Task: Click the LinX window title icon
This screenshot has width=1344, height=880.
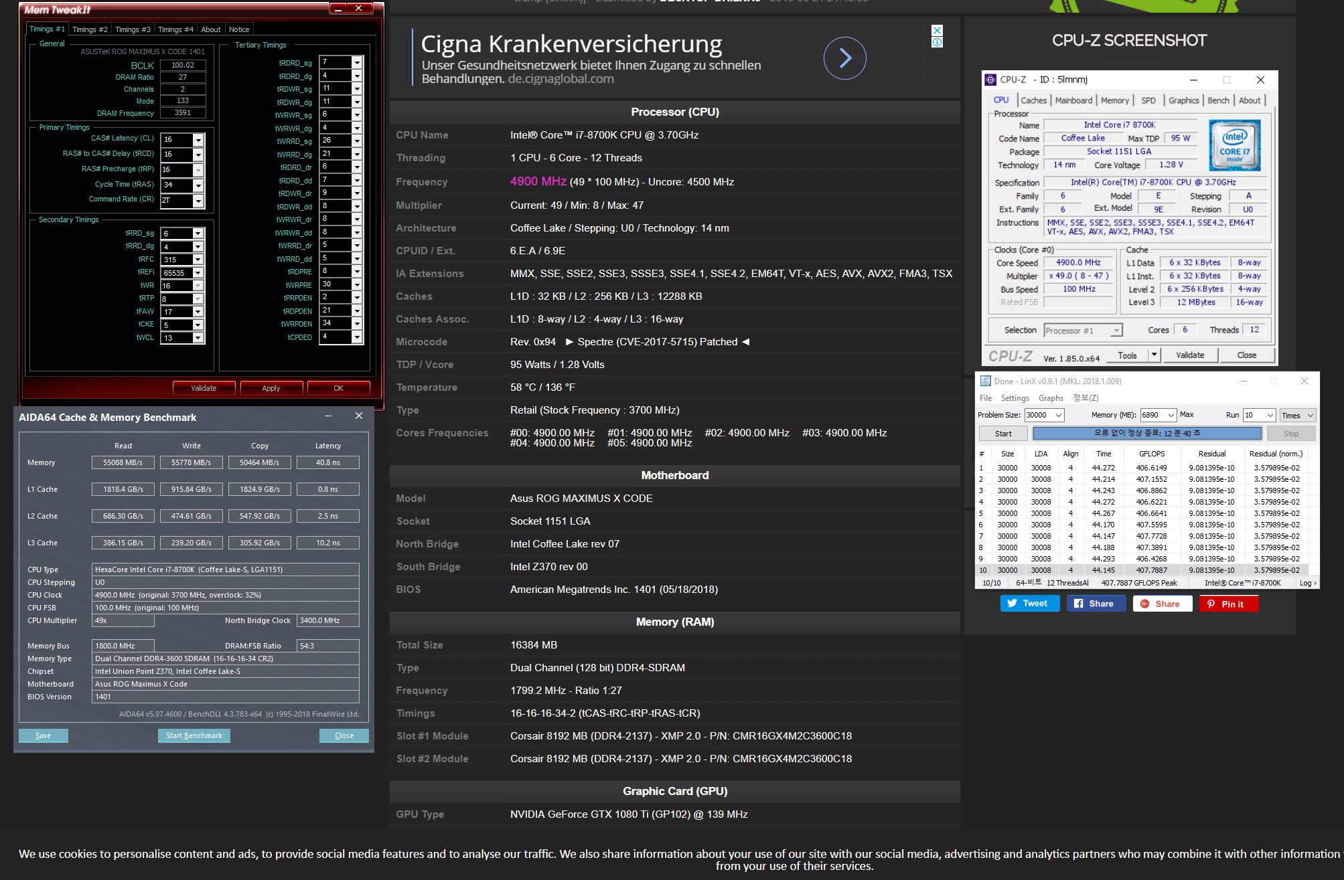Action: pos(985,381)
